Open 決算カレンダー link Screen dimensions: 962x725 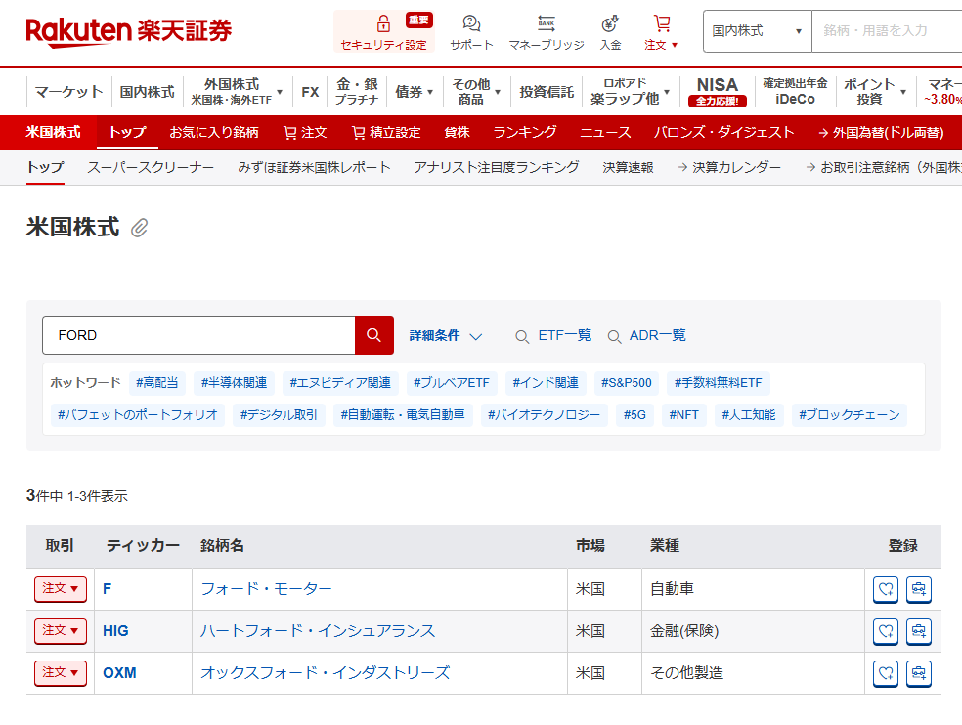point(729,167)
